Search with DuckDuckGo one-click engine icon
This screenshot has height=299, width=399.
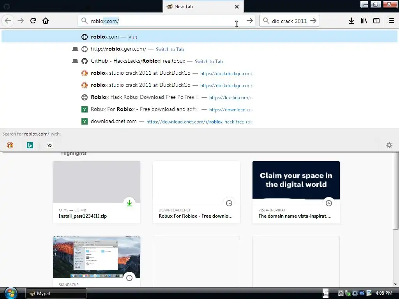tap(10, 145)
